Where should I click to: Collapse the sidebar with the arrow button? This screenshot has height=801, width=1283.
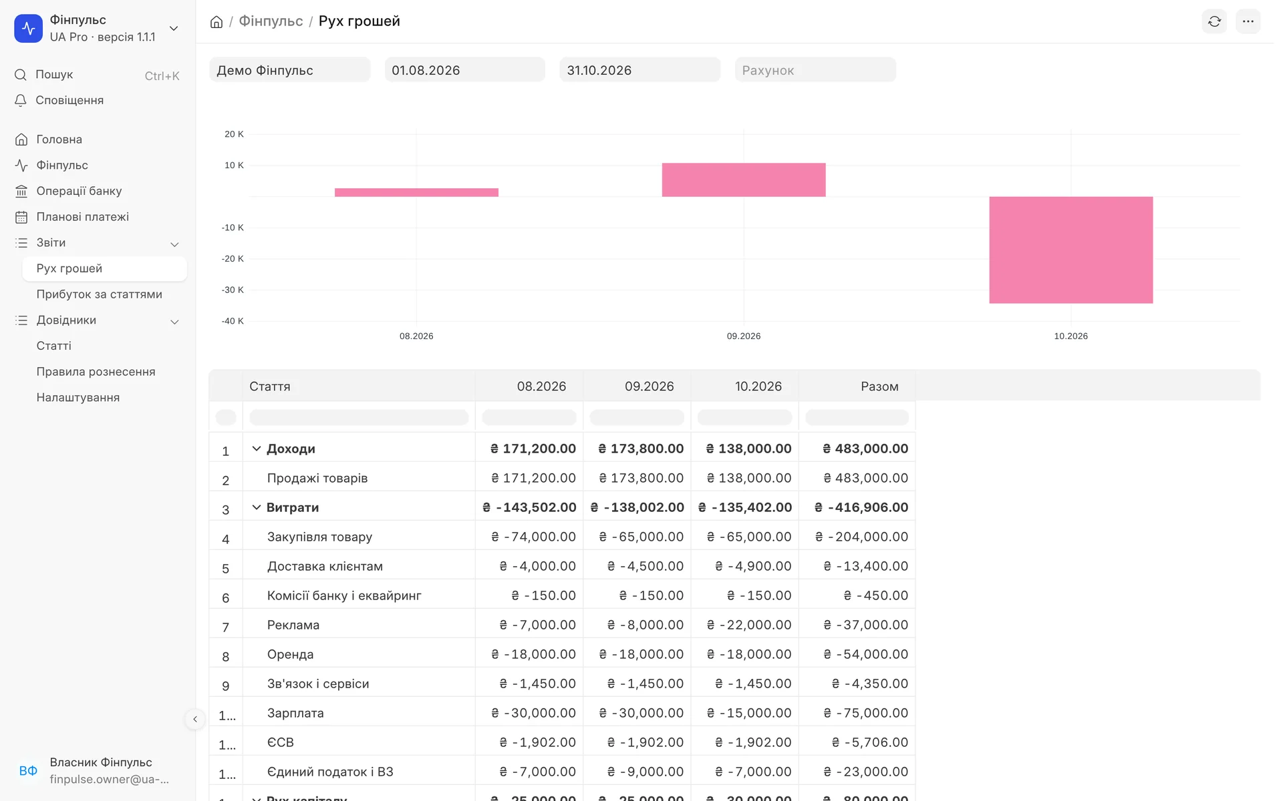194,719
